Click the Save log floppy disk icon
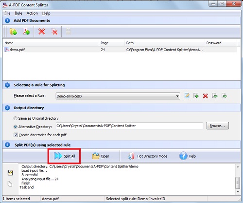This screenshot has width=243, height=203. click(10, 173)
